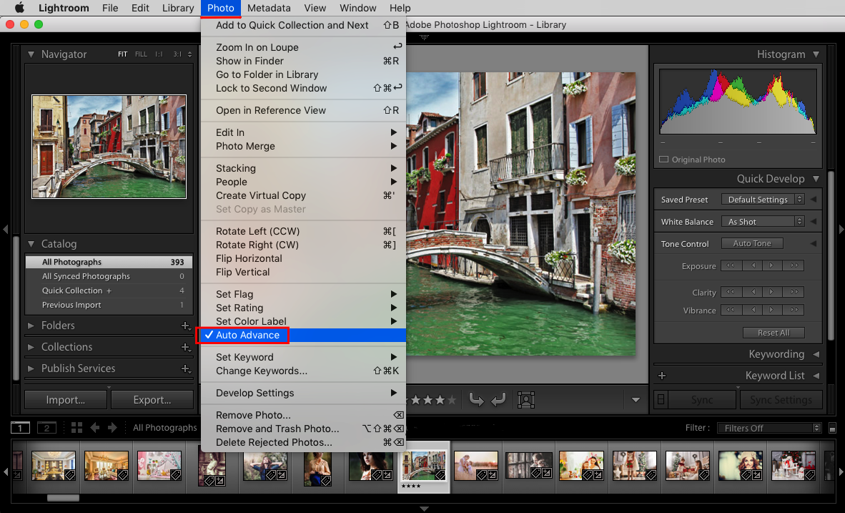The image size is (845, 513).
Task: Choose Add to Quick Collection and Next
Action: (303, 25)
